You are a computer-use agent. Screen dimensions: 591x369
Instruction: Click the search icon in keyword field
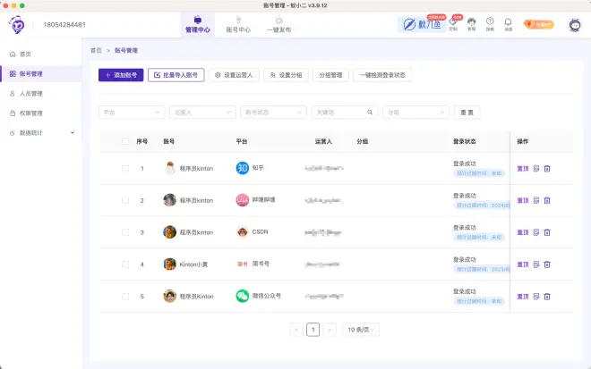[368, 113]
